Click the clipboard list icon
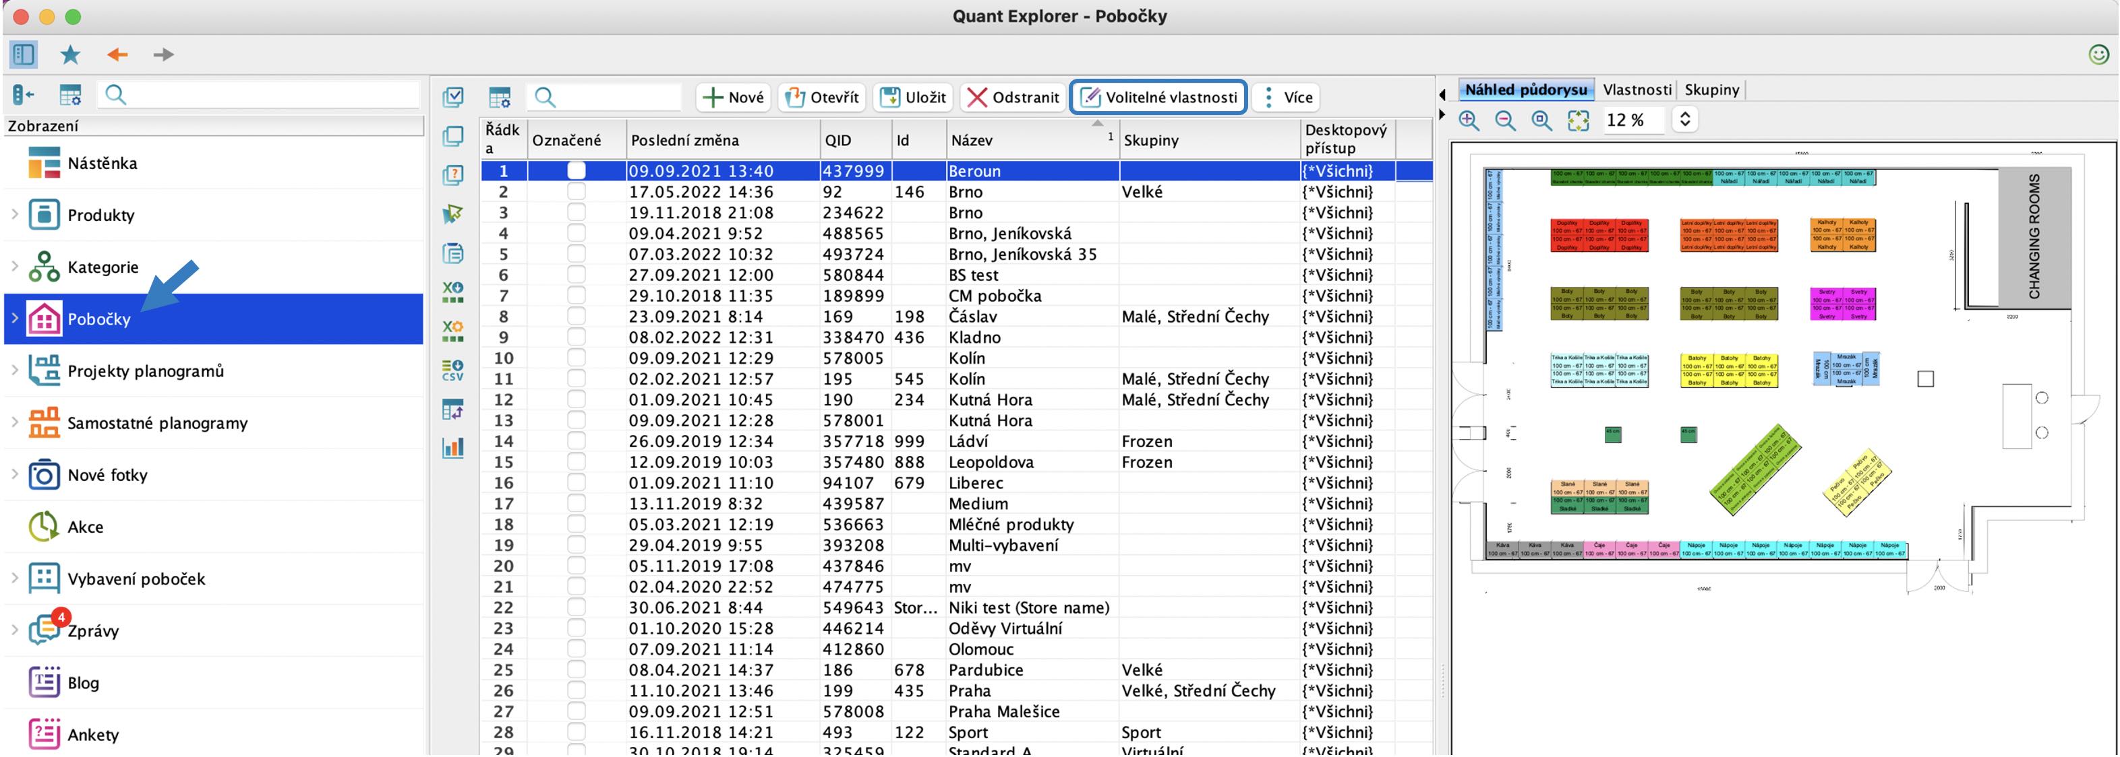Screen dimensions: 2120x757 point(452,253)
